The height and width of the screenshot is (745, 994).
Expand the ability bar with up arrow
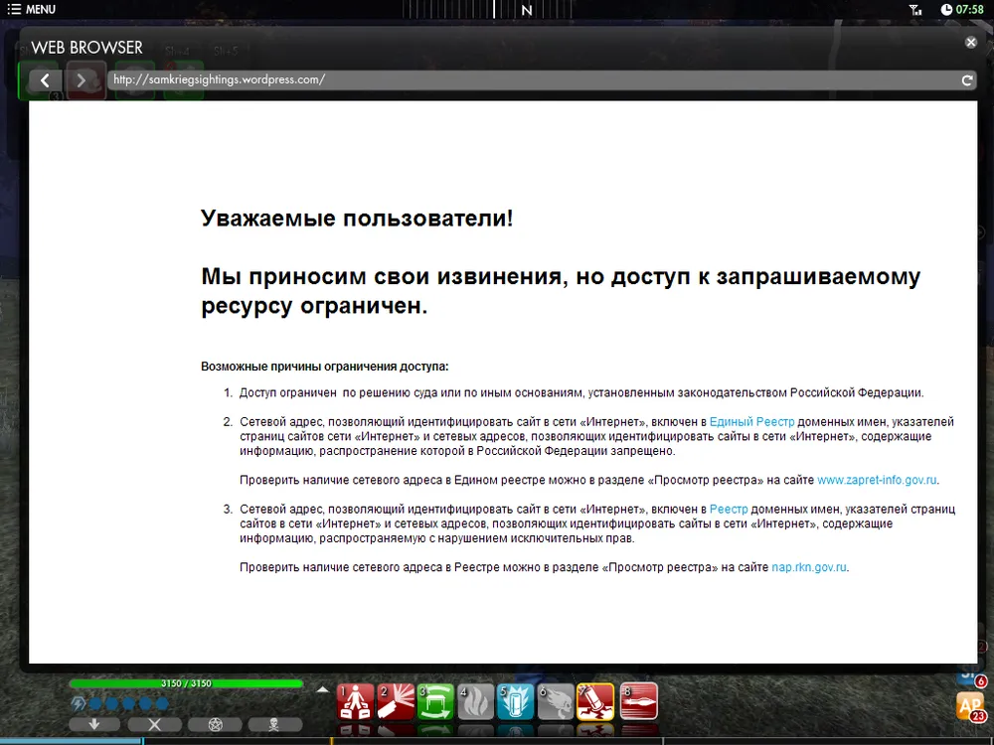322,689
